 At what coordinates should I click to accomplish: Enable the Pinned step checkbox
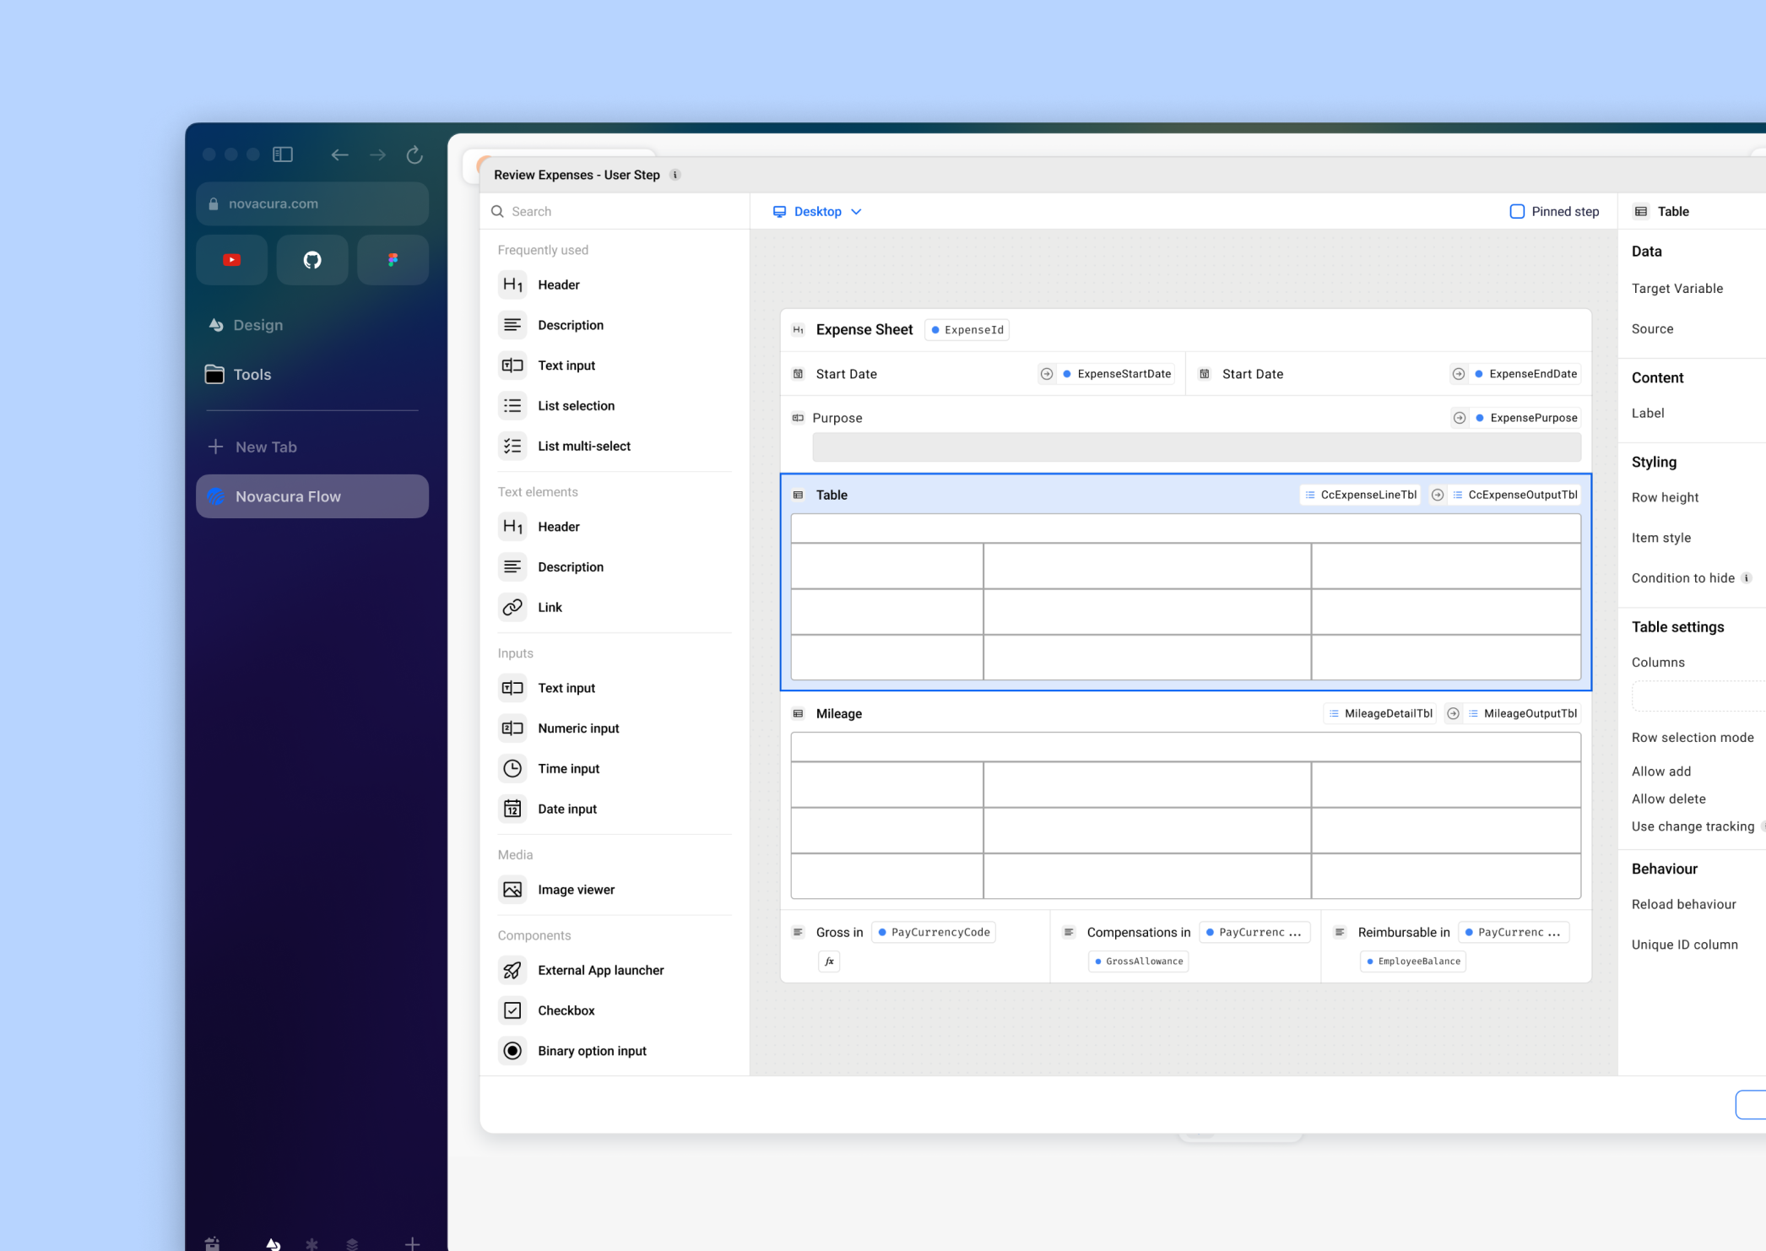[x=1517, y=211]
